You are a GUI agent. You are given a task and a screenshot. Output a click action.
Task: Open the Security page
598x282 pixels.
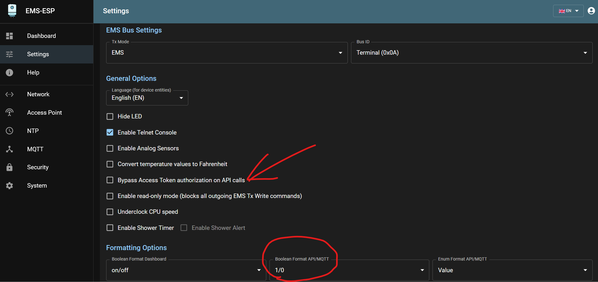(46, 167)
